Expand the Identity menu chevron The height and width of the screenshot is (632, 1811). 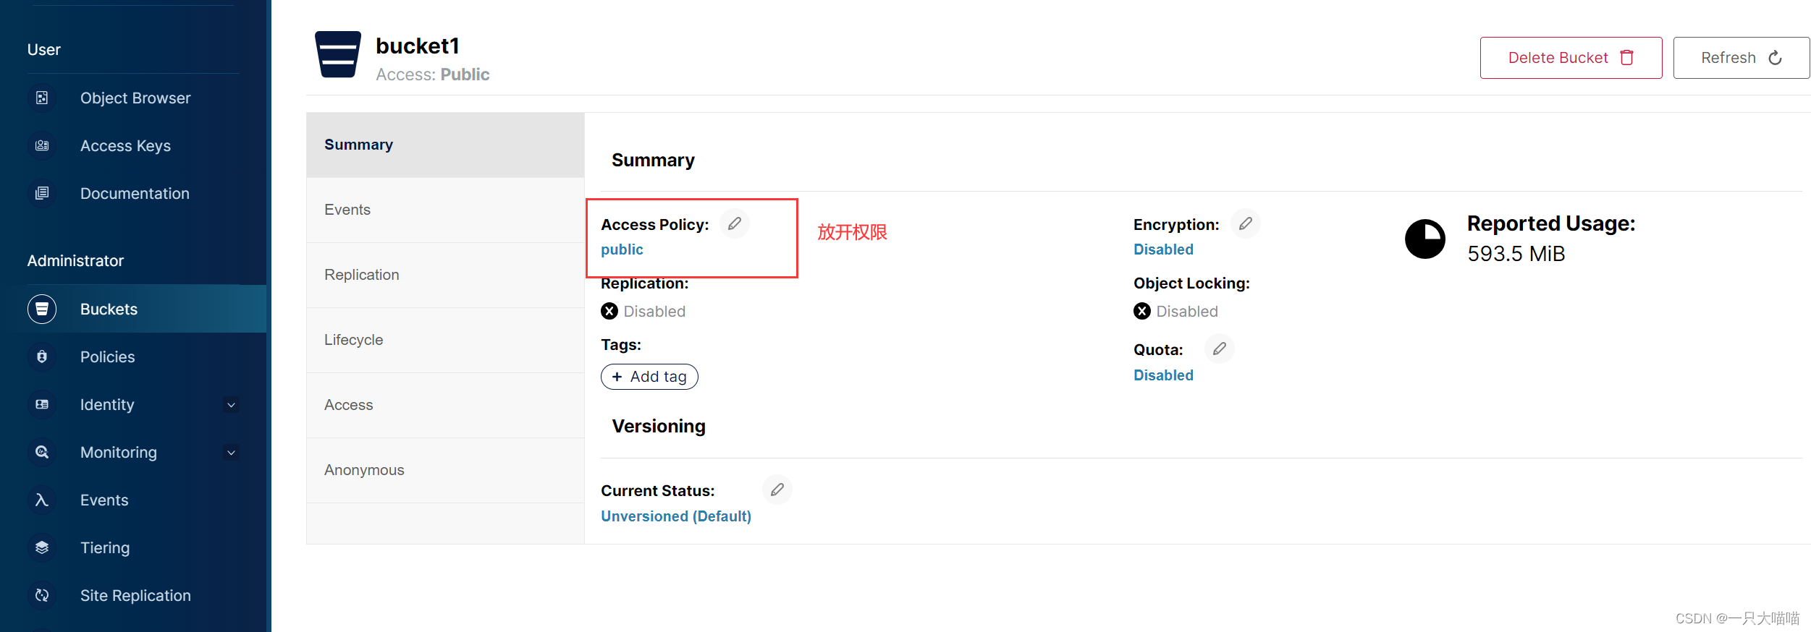(x=232, y=405)
